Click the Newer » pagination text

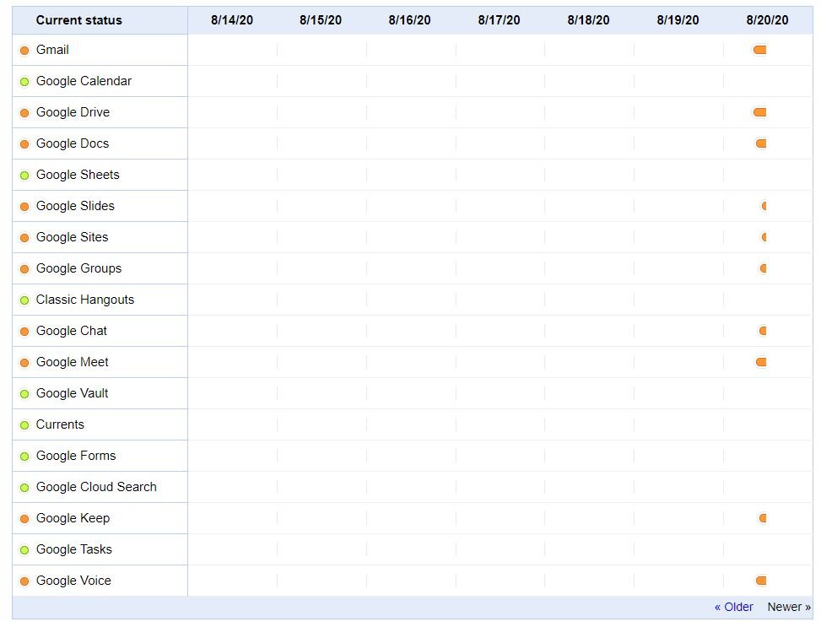pos(789,607)
